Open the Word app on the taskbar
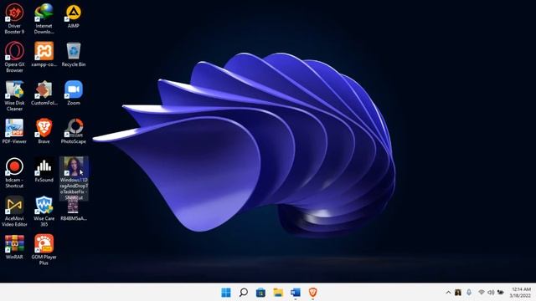 point(296,293)
